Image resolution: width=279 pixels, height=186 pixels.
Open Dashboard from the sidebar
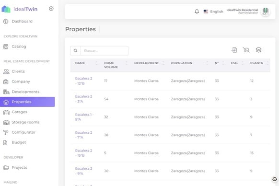(x=22, y=22)
